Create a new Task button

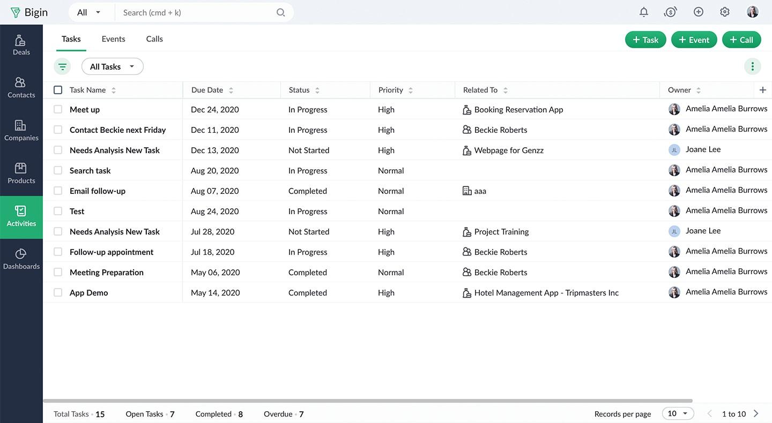645,40
